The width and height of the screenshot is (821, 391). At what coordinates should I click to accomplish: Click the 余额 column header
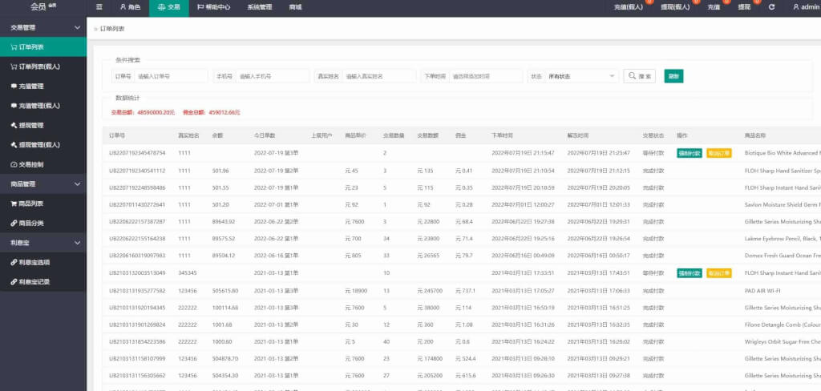pyautogui.click(x=217, y=135)
